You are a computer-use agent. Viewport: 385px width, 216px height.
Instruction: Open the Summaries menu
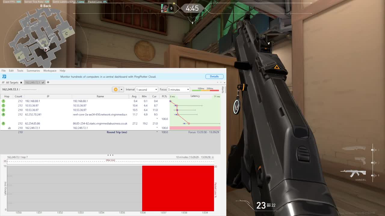[x=33, y=70]
